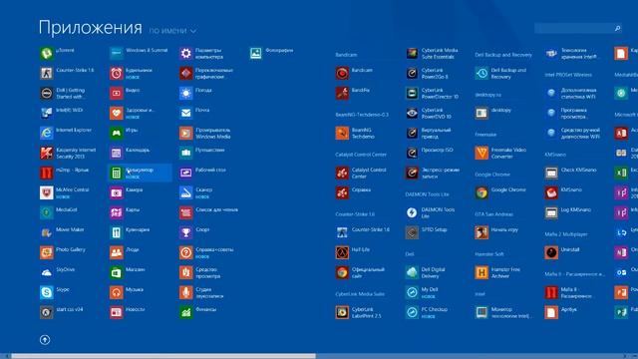Launch Рабочий стол (Desktop)
The height and width of the screenshot is (359, 638).
[203, 173]
